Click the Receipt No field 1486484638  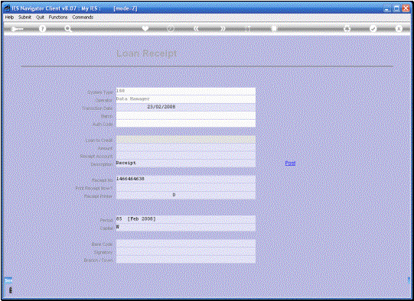click(186, 180)
